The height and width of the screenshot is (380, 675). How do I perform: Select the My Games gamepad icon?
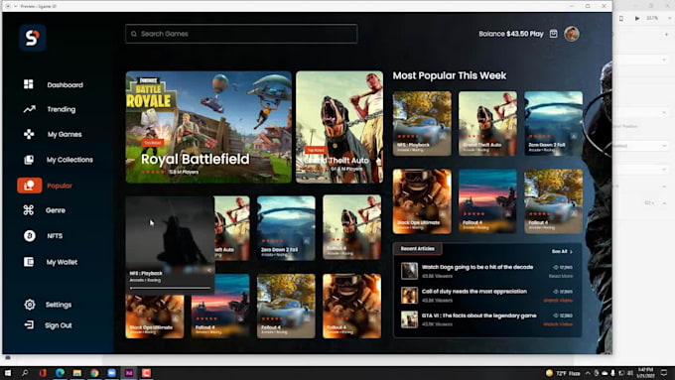click(x=29, y=134)
